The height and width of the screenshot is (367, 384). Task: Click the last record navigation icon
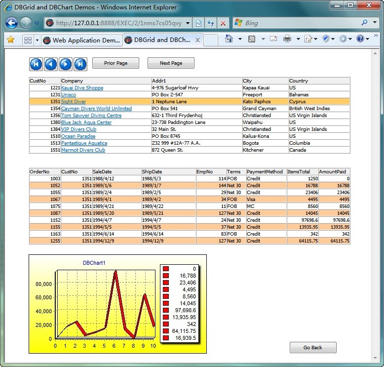[80, 64]
